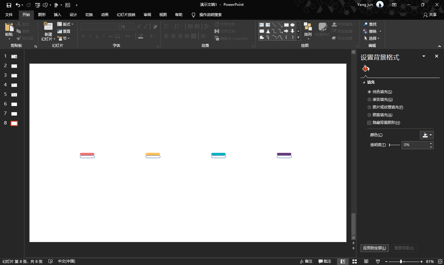Open the 节 section dropdown
This screenshot has width=444, height=265.
coord(63,38)
